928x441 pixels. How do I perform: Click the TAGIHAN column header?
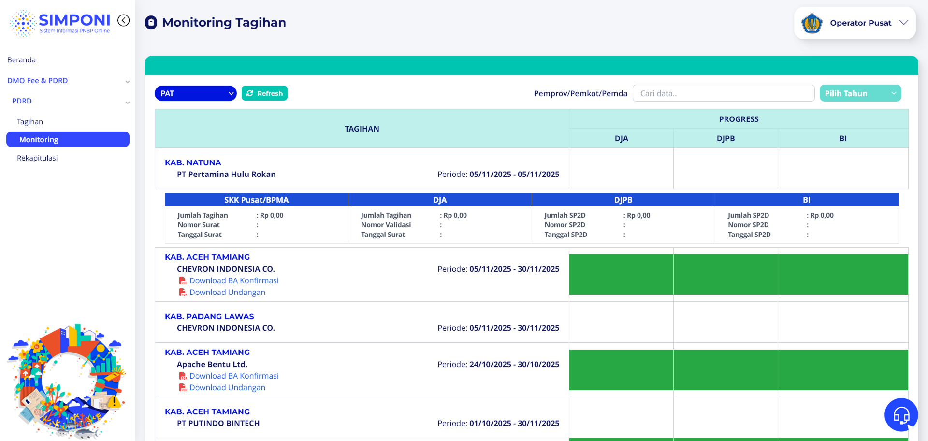[362, 129]
